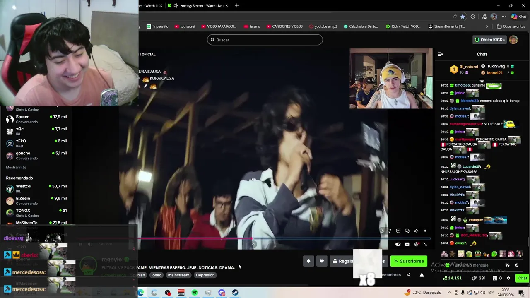Switch to zmattyy Stream browser tab
This screenshot has height=298, width=530.
point(198,5)
